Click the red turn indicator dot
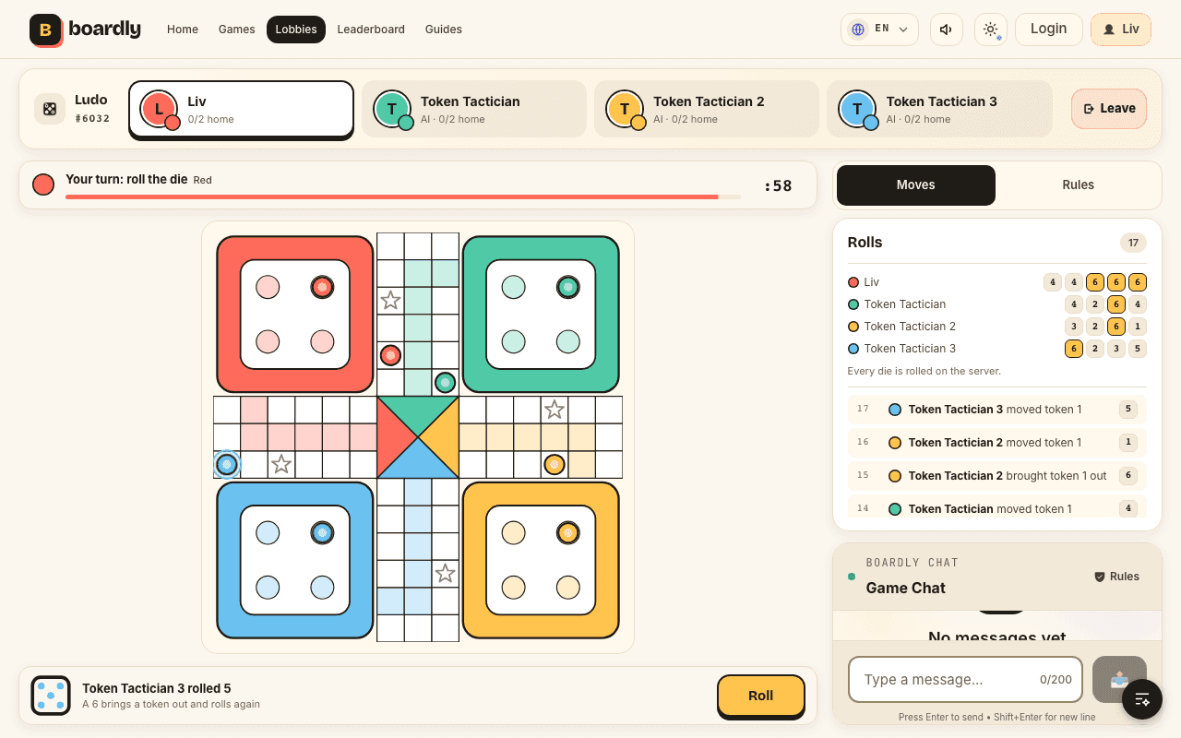Screen dimensions: 1181x738 pos(43,184)
